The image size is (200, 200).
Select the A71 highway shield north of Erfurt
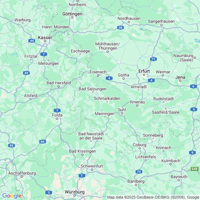[x=153, y=59]
